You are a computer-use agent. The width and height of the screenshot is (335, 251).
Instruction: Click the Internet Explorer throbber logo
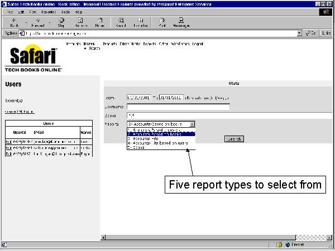pyautogui.click(x=326, y=12)
